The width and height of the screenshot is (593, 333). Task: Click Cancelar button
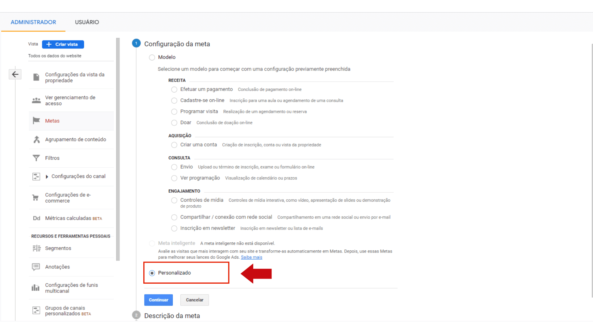coord(195,300)
